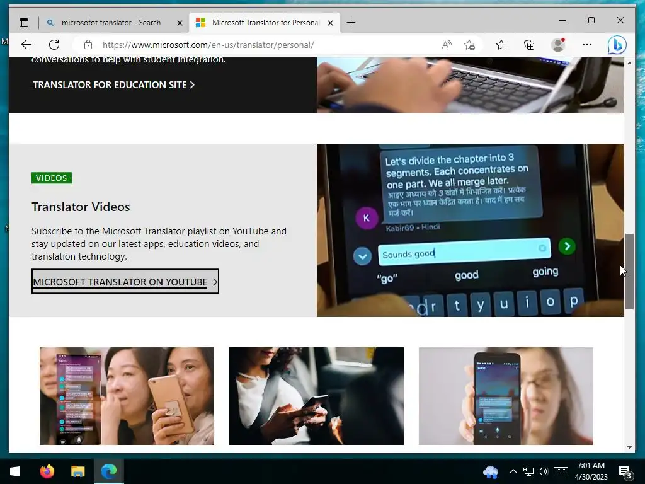Launch Firefox from the taskbar
The width and height of the screenshot is (645, 484).
pos(47,471)
